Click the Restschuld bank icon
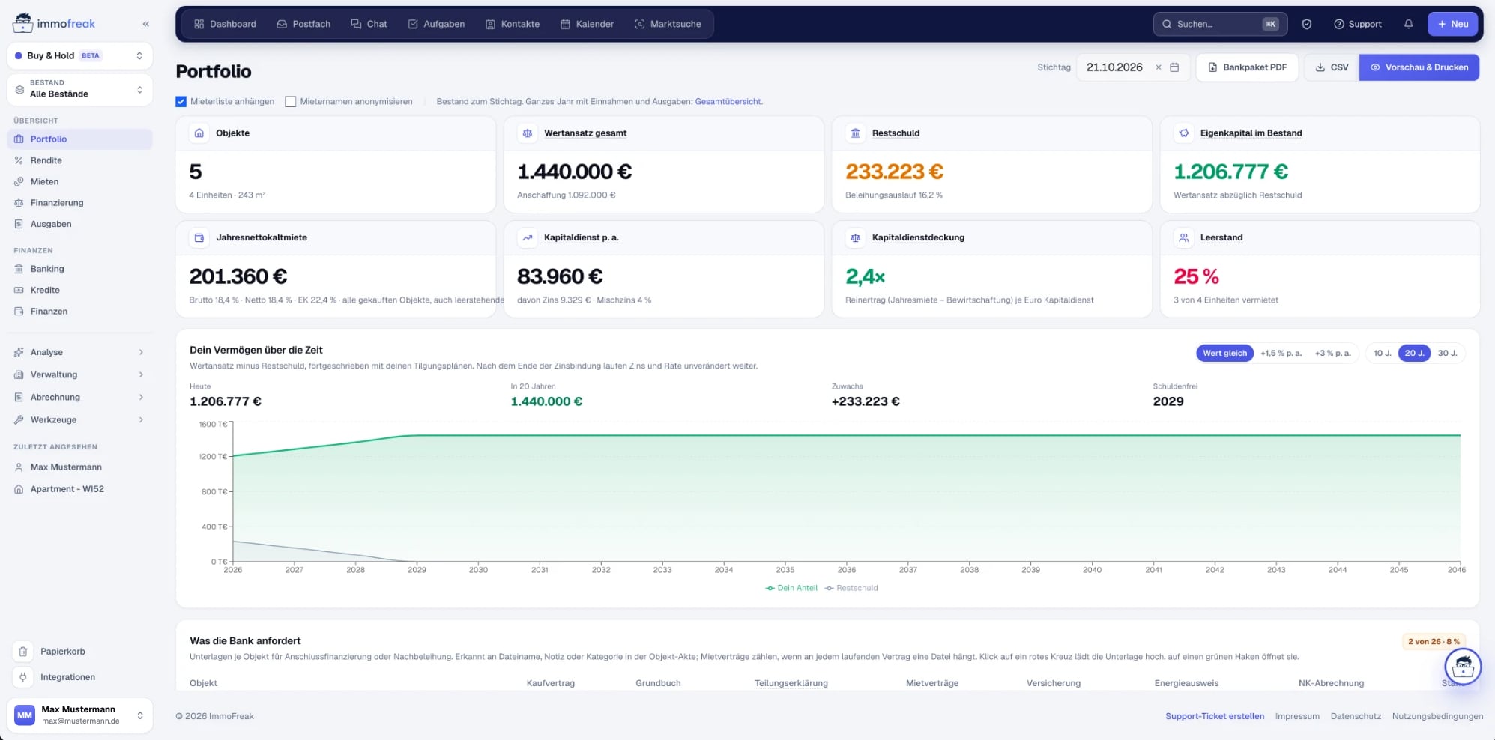The width and height of the screenshot is (1495, 740). (855, 133)
